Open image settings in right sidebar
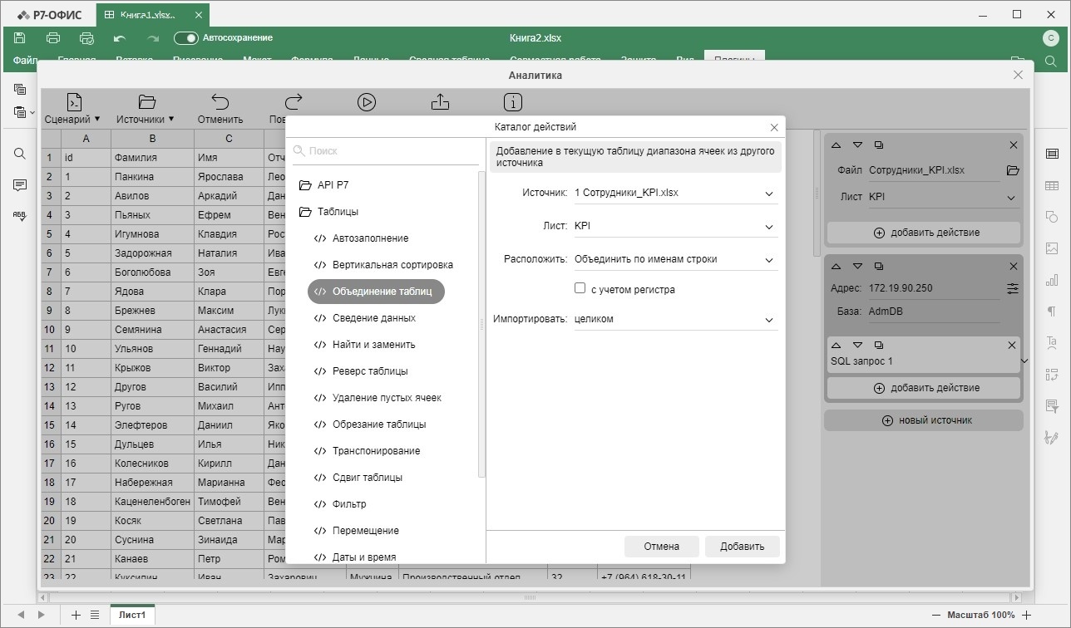 tap(1052, 248)
